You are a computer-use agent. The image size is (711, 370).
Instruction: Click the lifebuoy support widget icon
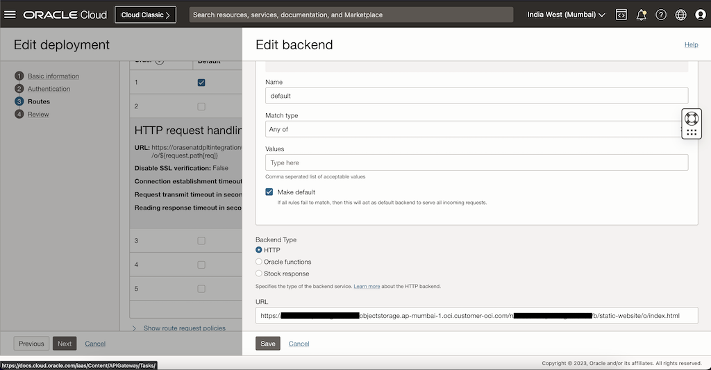click(x=692, y=118)
